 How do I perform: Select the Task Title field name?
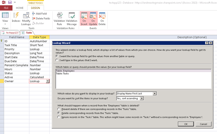click(x=17, y=45)
